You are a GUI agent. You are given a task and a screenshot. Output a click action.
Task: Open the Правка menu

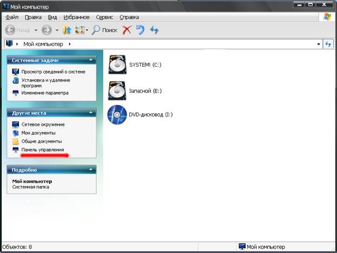[x=34, y=17]
